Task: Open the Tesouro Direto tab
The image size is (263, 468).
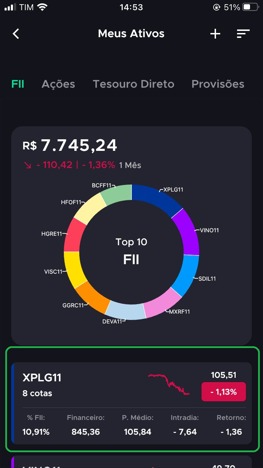Action: (133, 84)
